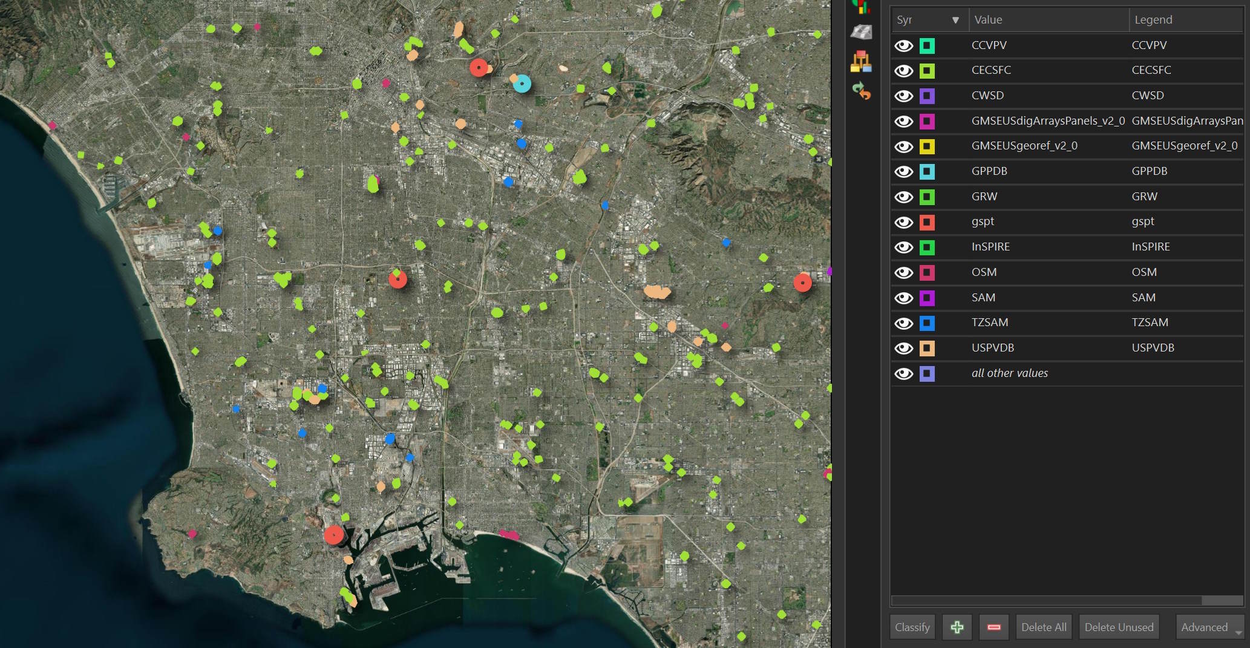Click the gray layered-surface icon in sidebar
1250x648 pixels.
tap(861, 32)
